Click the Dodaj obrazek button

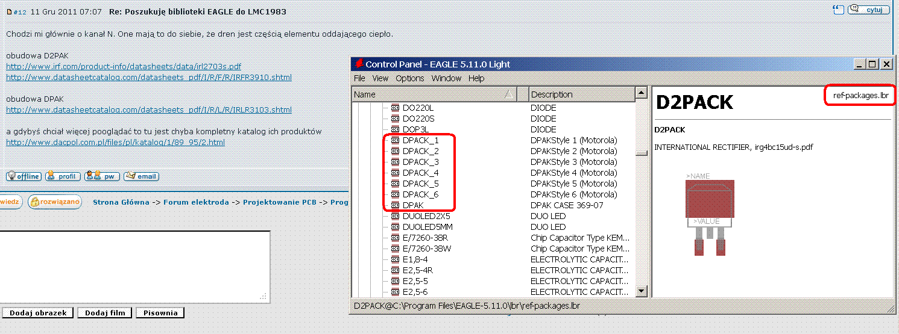click(x=38, y=313)
